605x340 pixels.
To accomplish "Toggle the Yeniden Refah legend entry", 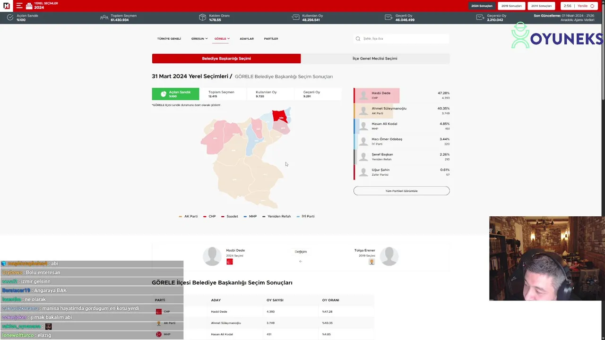I will click(277, 216).
